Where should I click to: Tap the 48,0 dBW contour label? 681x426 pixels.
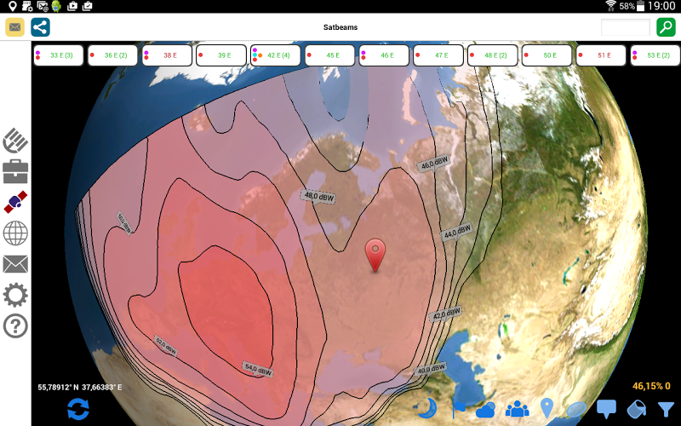(318, 197)
